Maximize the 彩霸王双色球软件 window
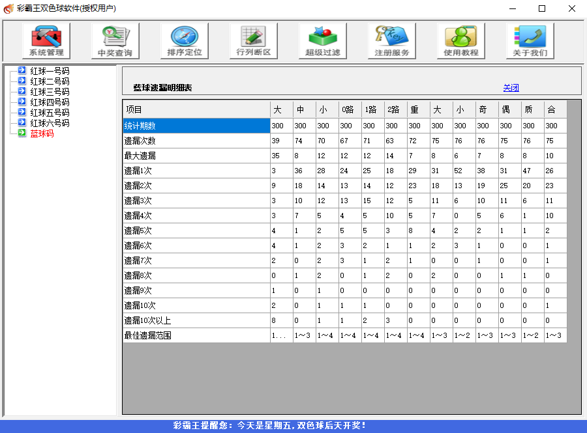 click(542, 8)
